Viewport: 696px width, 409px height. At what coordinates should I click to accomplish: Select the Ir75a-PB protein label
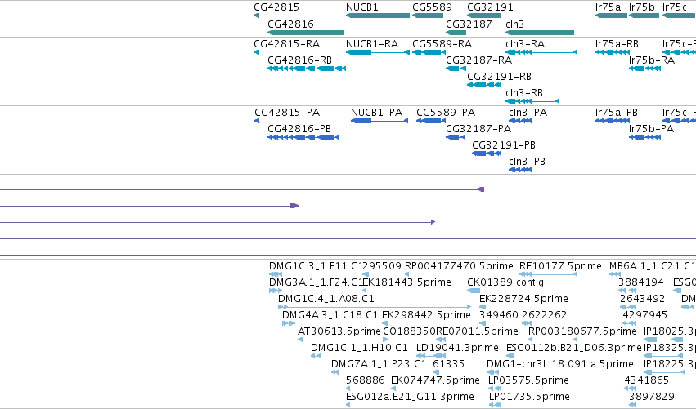[x=617, y=113]
